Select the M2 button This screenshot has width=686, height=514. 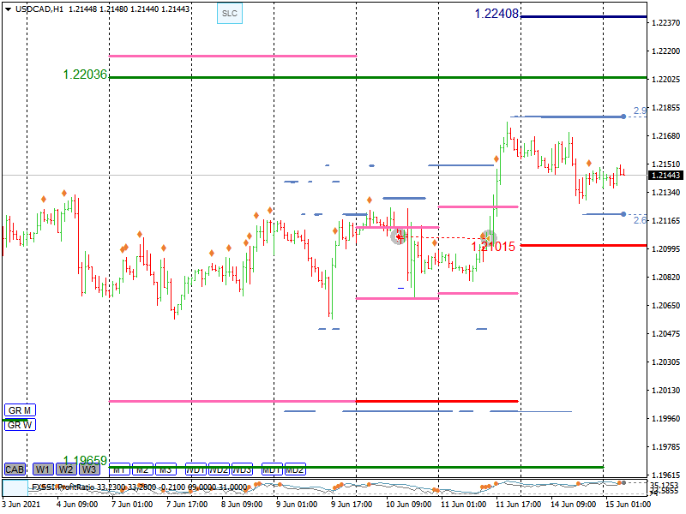(142, 469)
